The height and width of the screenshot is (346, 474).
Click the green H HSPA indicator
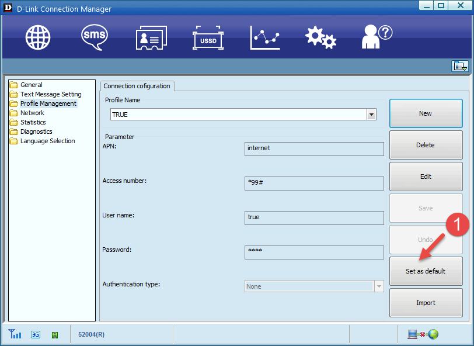click(55, 335)
